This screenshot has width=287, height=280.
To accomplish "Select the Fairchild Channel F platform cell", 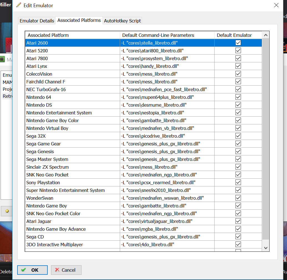I will point(72,82).
